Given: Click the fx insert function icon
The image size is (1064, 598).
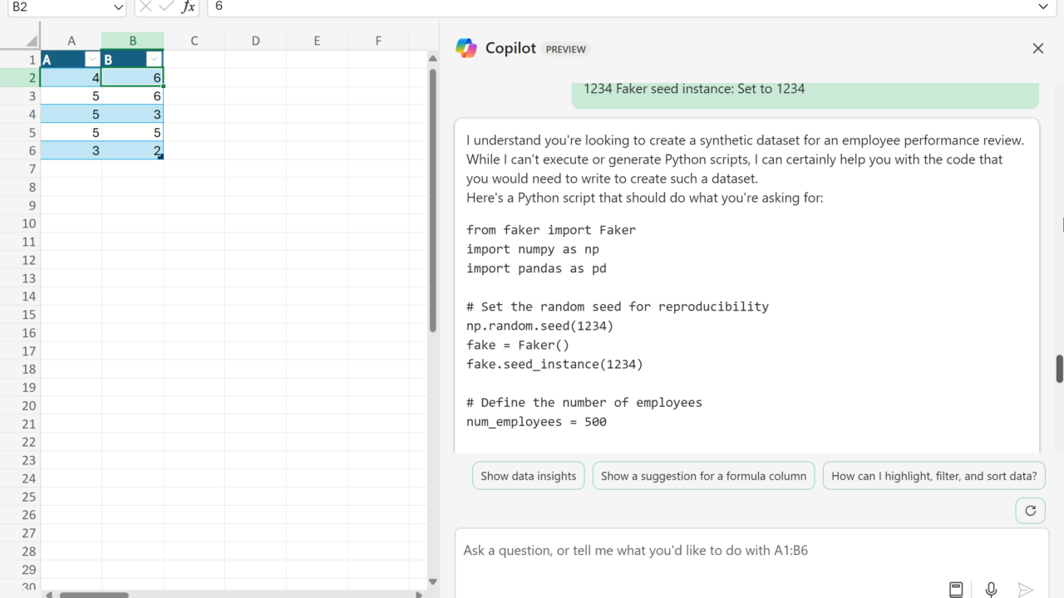Looking at the screenshot, I should (x=189, y=7).
